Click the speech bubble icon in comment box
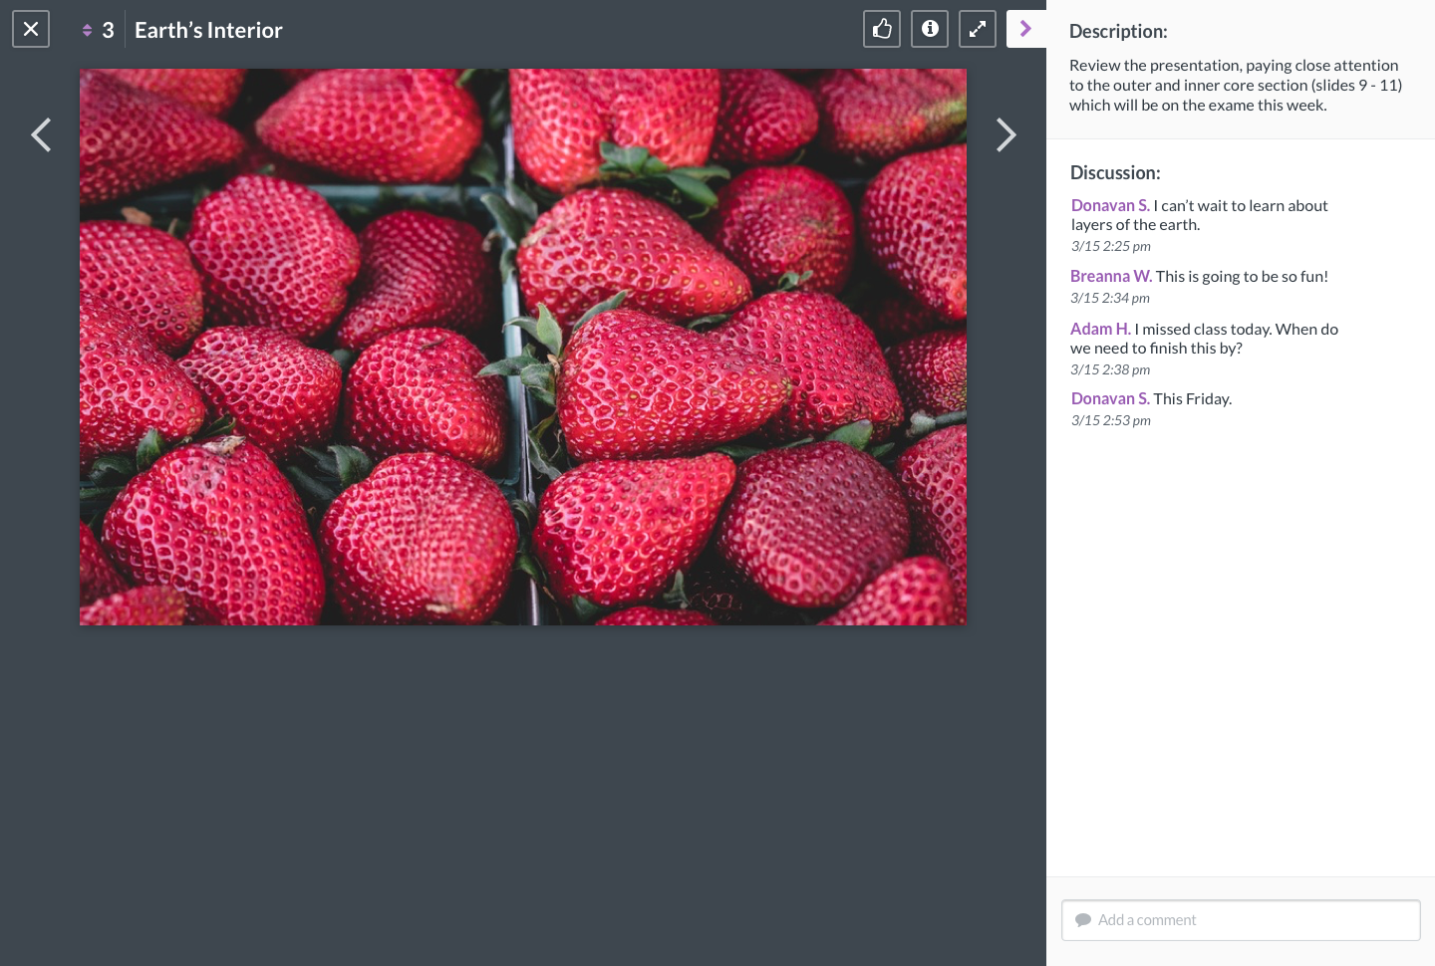Screen dimensions: 1435x966 coord(1083,920)
